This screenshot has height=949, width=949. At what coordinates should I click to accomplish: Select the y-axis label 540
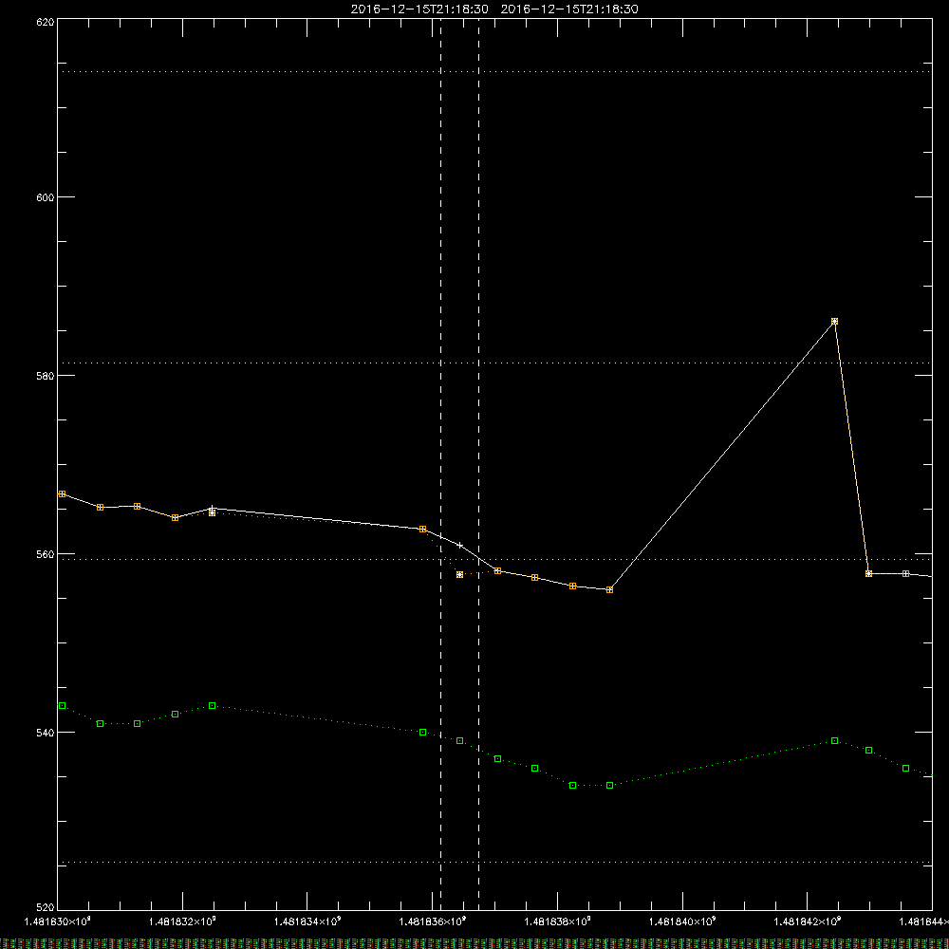(46, 733)
